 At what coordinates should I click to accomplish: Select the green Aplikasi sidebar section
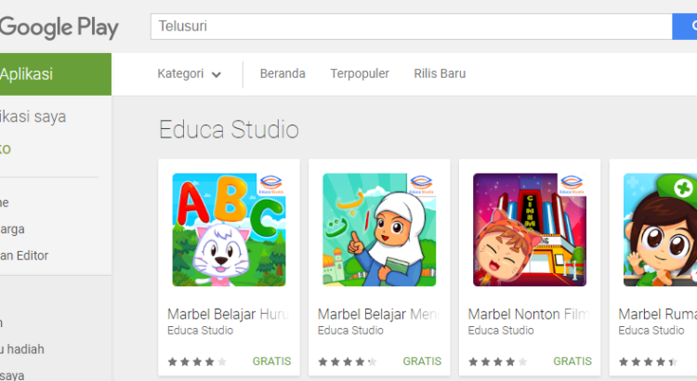coord(56,74)
